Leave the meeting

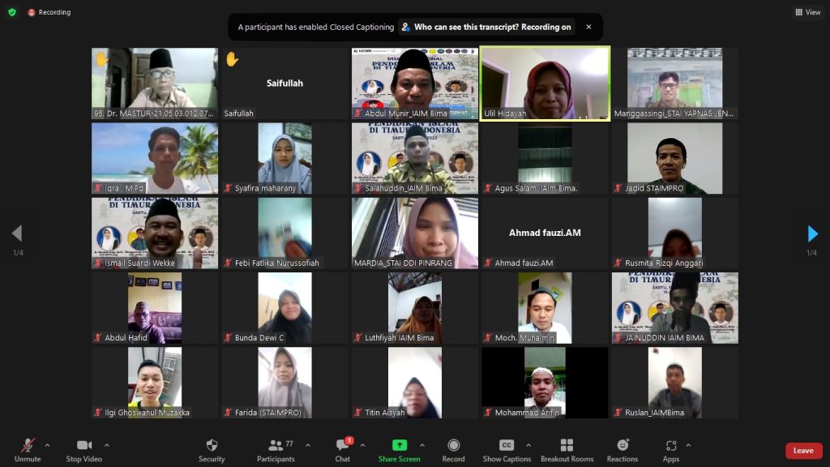[803, 451]
